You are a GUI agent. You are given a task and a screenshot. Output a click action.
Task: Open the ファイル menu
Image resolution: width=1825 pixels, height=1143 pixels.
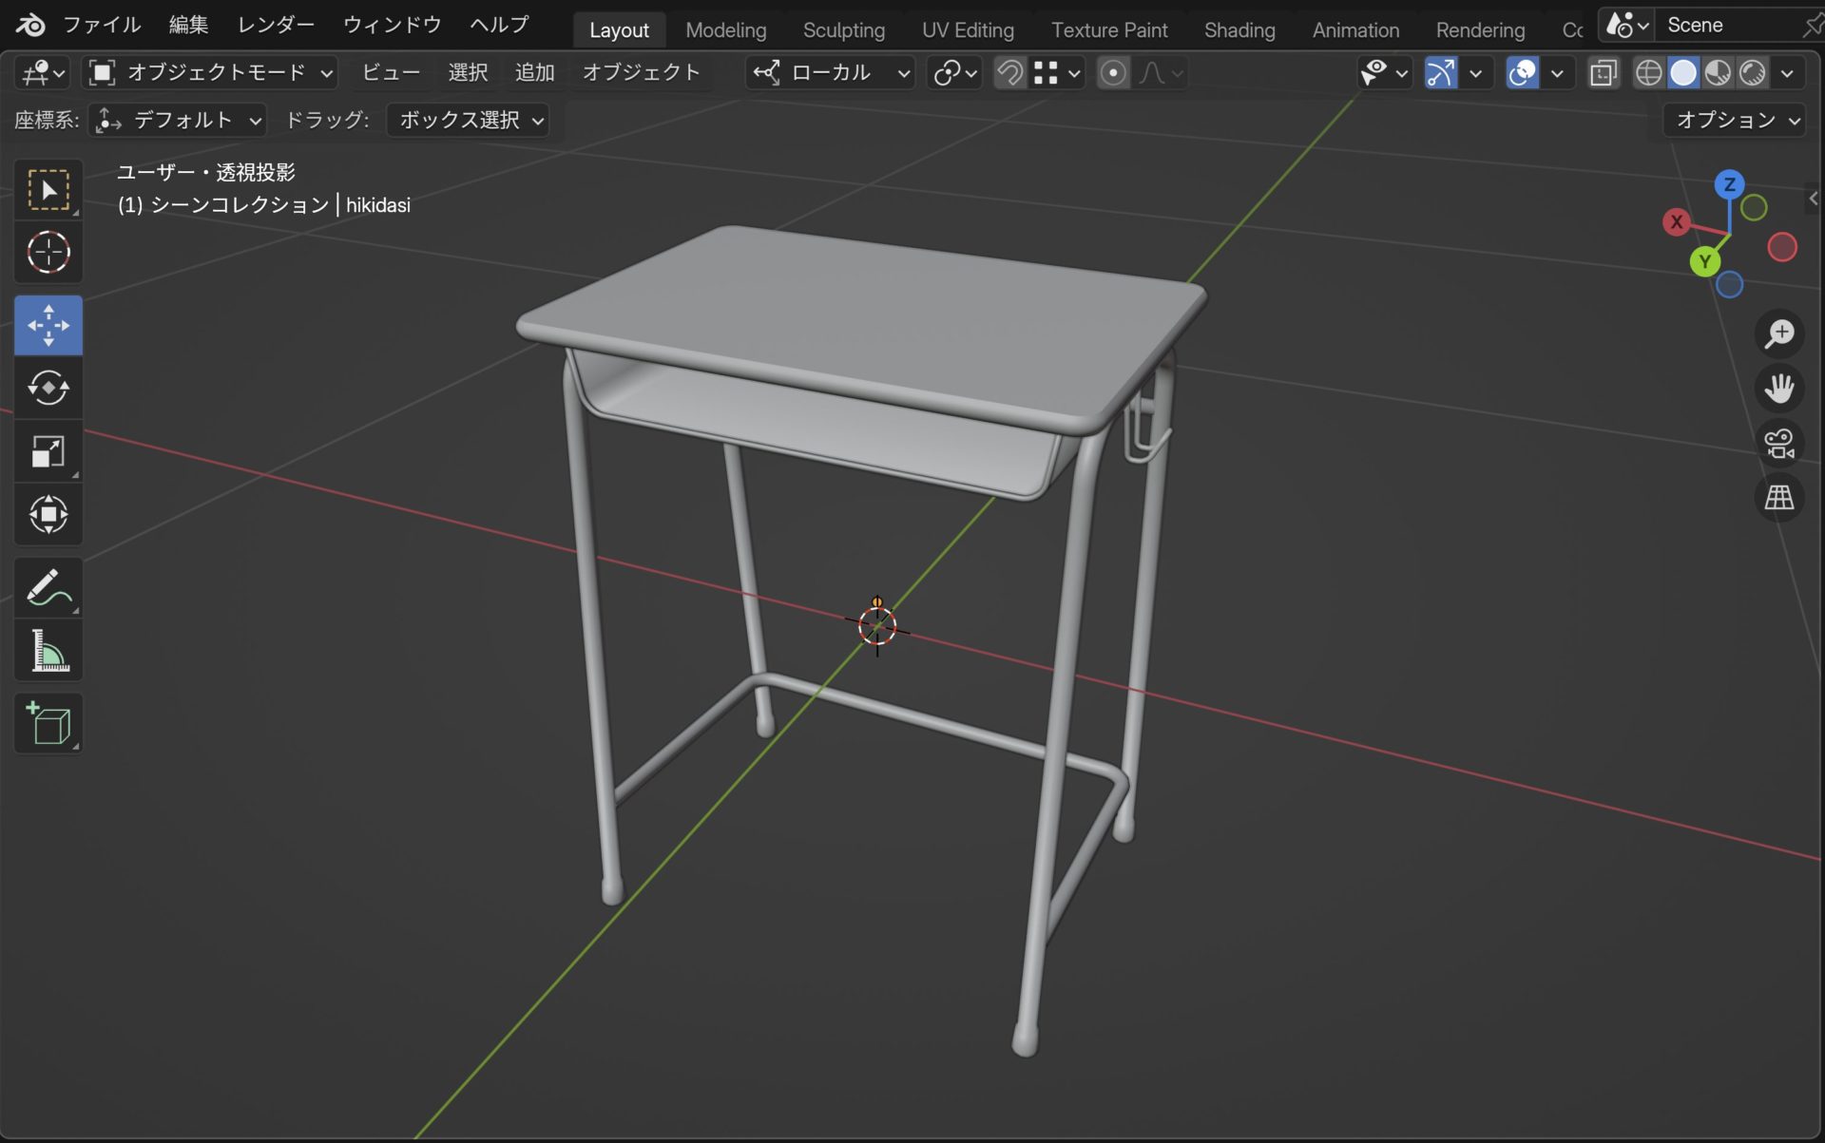pyautogui.click(x=101, y=25)
